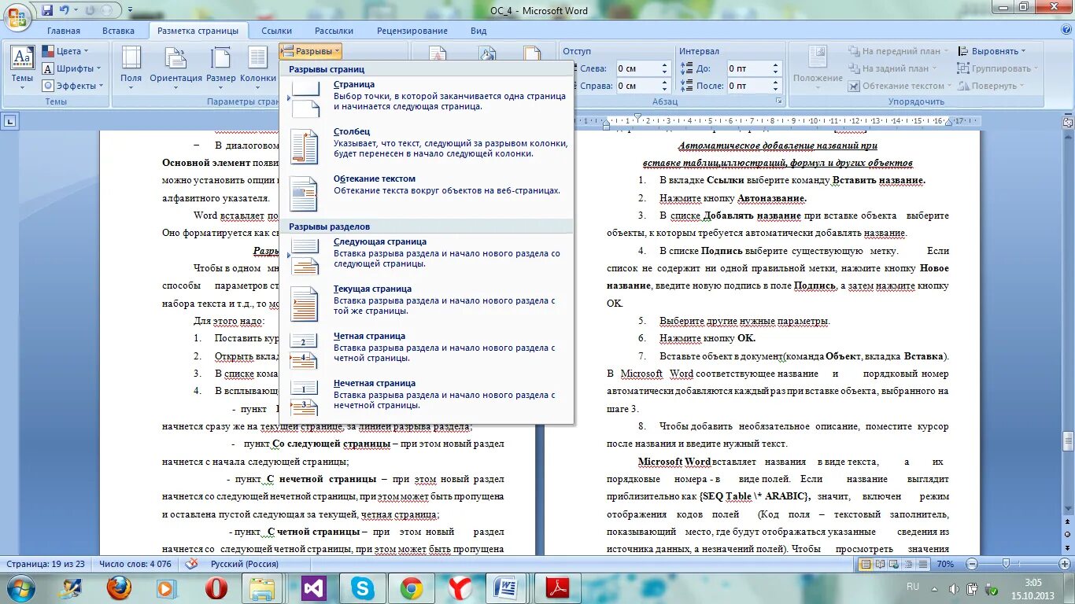1075x604 pixels.
Task: Open the Align (Выровнять) dropdown
Action: point(992,51)
